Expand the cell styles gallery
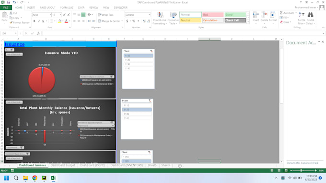 tap(248, 22)
